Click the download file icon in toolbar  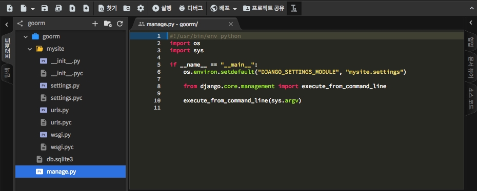[x=86, y=8]
